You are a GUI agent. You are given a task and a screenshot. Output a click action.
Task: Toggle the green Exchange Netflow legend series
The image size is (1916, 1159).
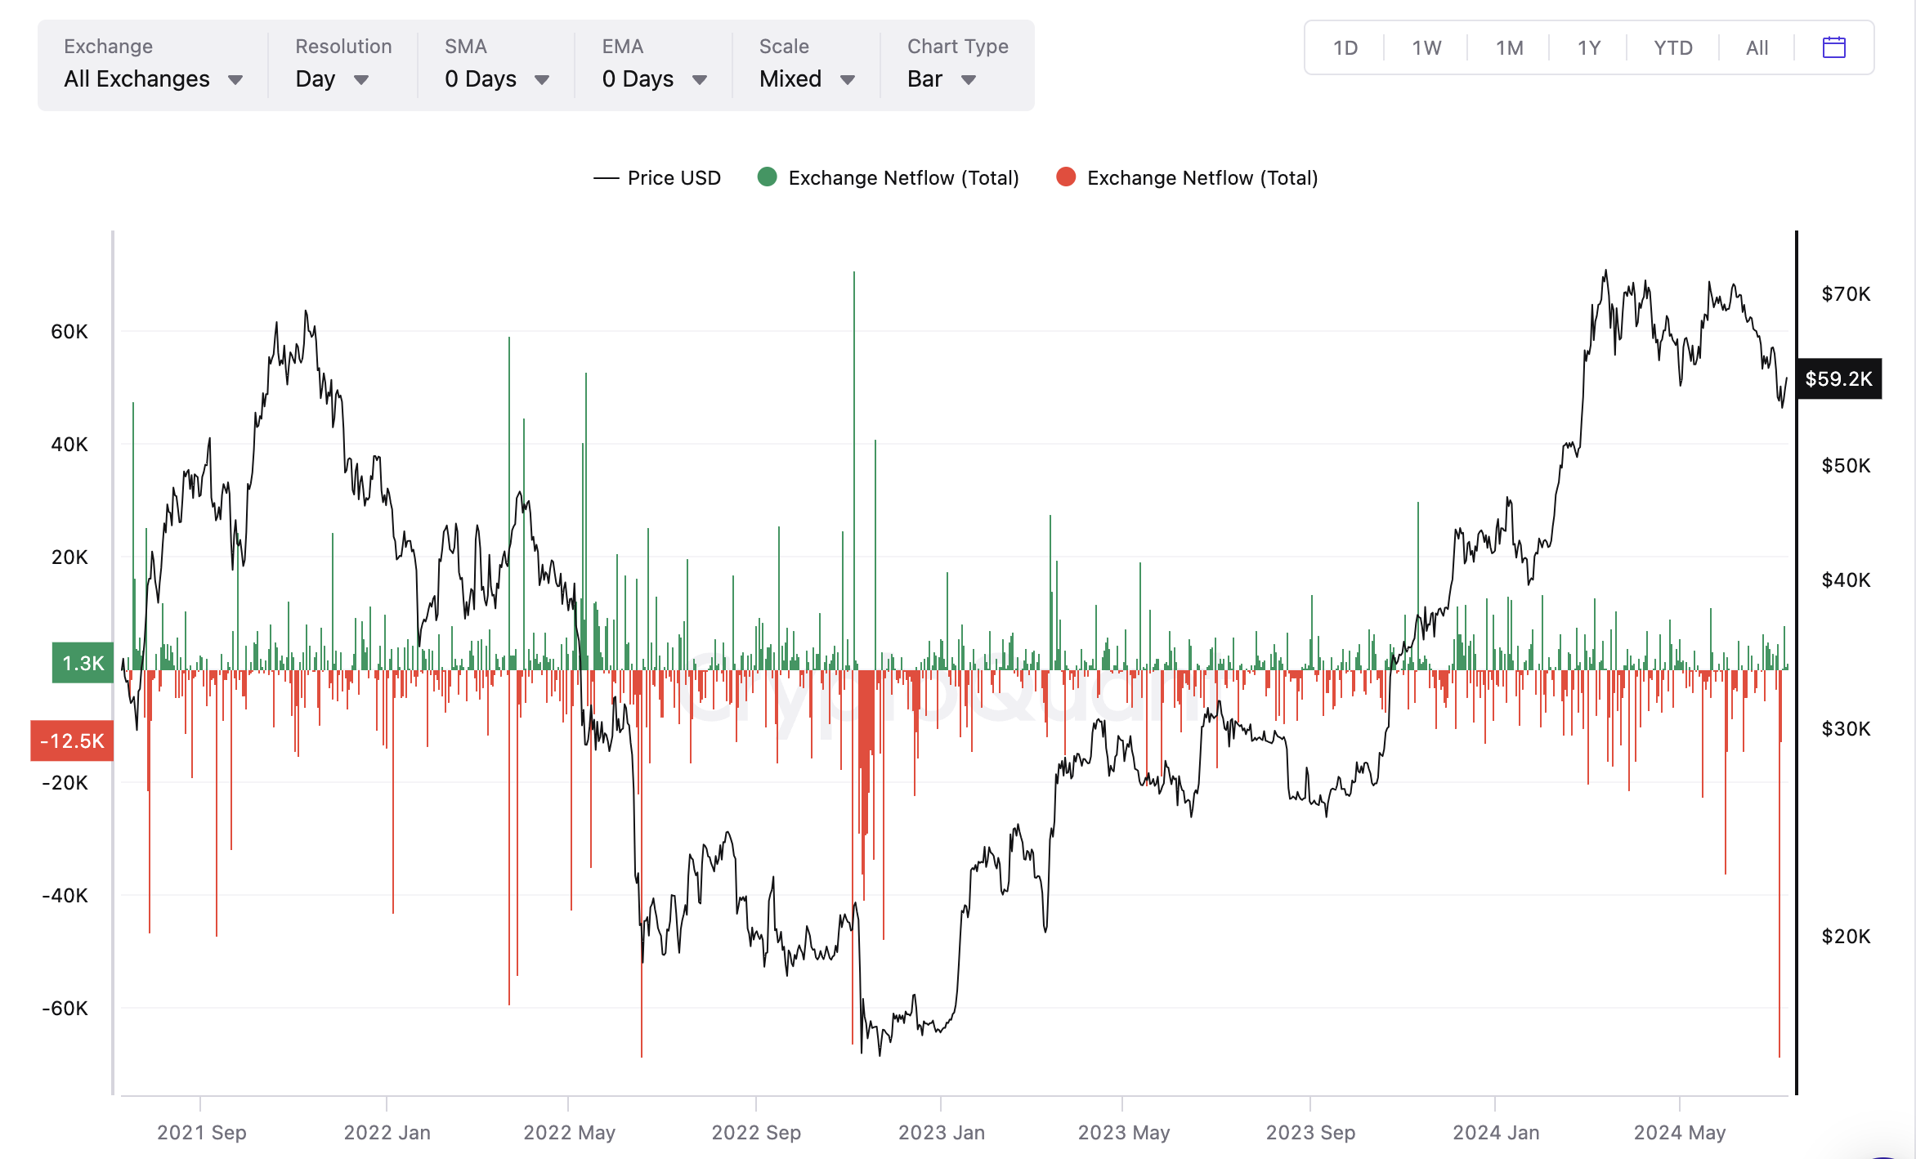coord(889,177)
